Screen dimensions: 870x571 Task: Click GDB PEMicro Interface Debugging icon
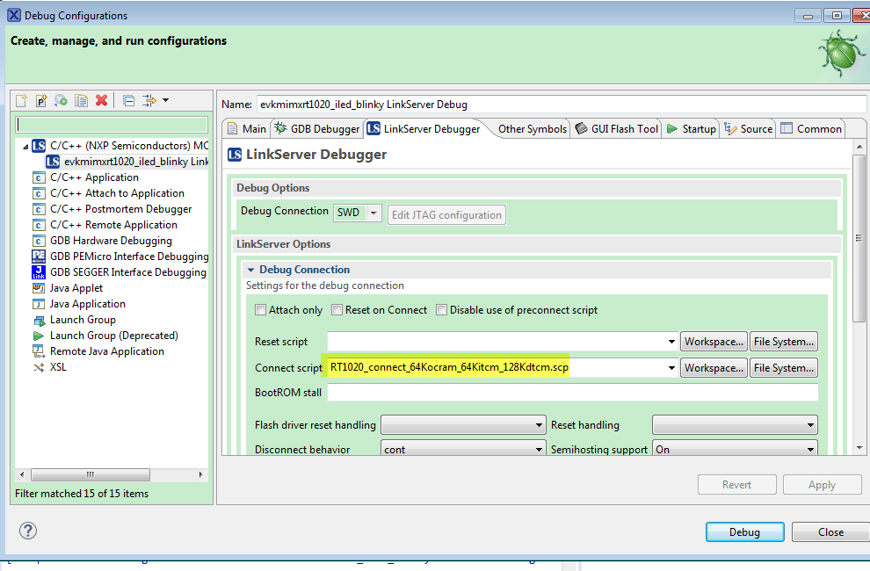point(39,257)
